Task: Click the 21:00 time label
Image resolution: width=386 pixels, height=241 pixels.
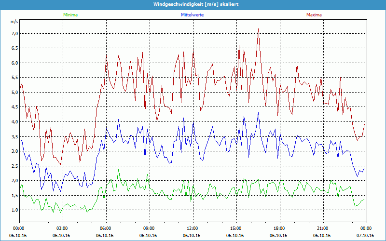Action: point(323,228)
